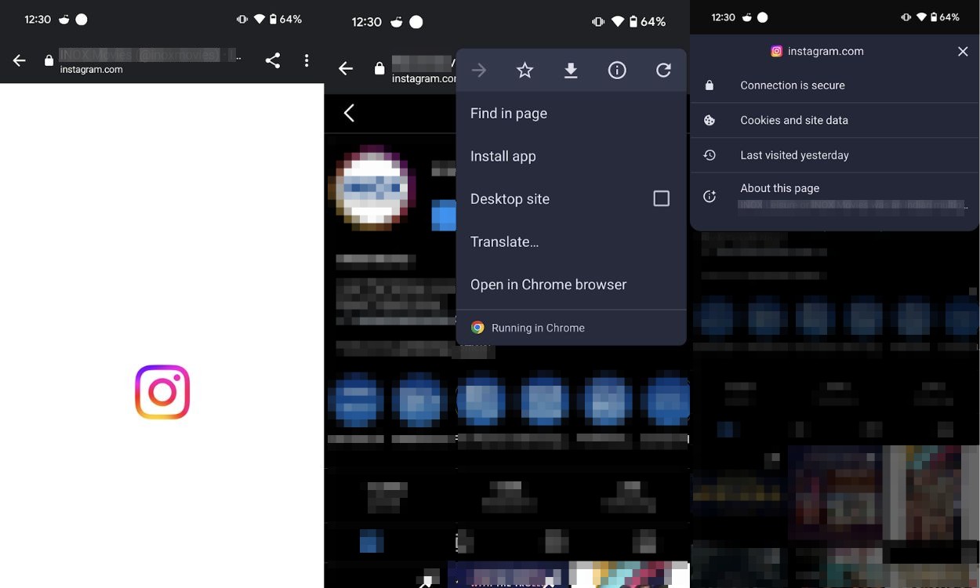Bookmark the page with the star icon

click(x=524, y=71)
